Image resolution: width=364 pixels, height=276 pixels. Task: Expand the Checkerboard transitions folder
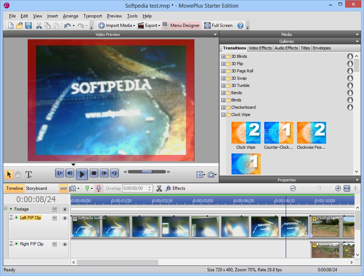pyautogui.click(x=223, y=107)
